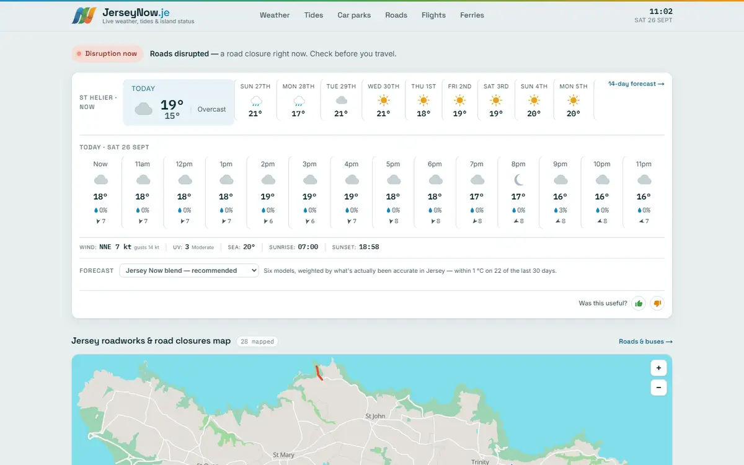
Task: Open the forecast model dropdown
Action: 189,270
